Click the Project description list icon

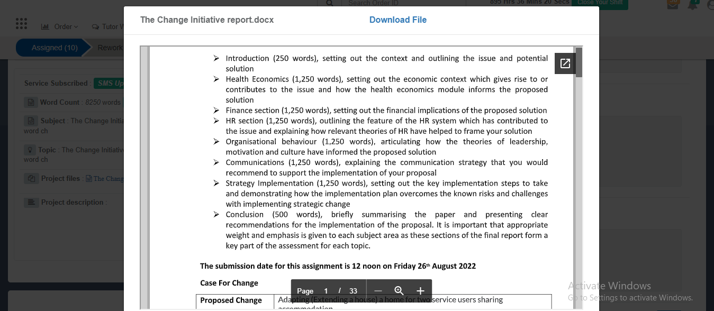point(30,202)
